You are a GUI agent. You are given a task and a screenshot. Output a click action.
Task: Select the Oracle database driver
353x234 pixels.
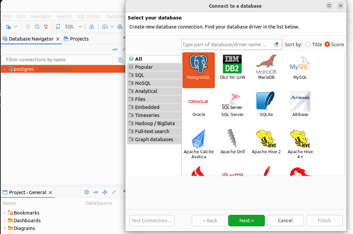pos(198,105)
